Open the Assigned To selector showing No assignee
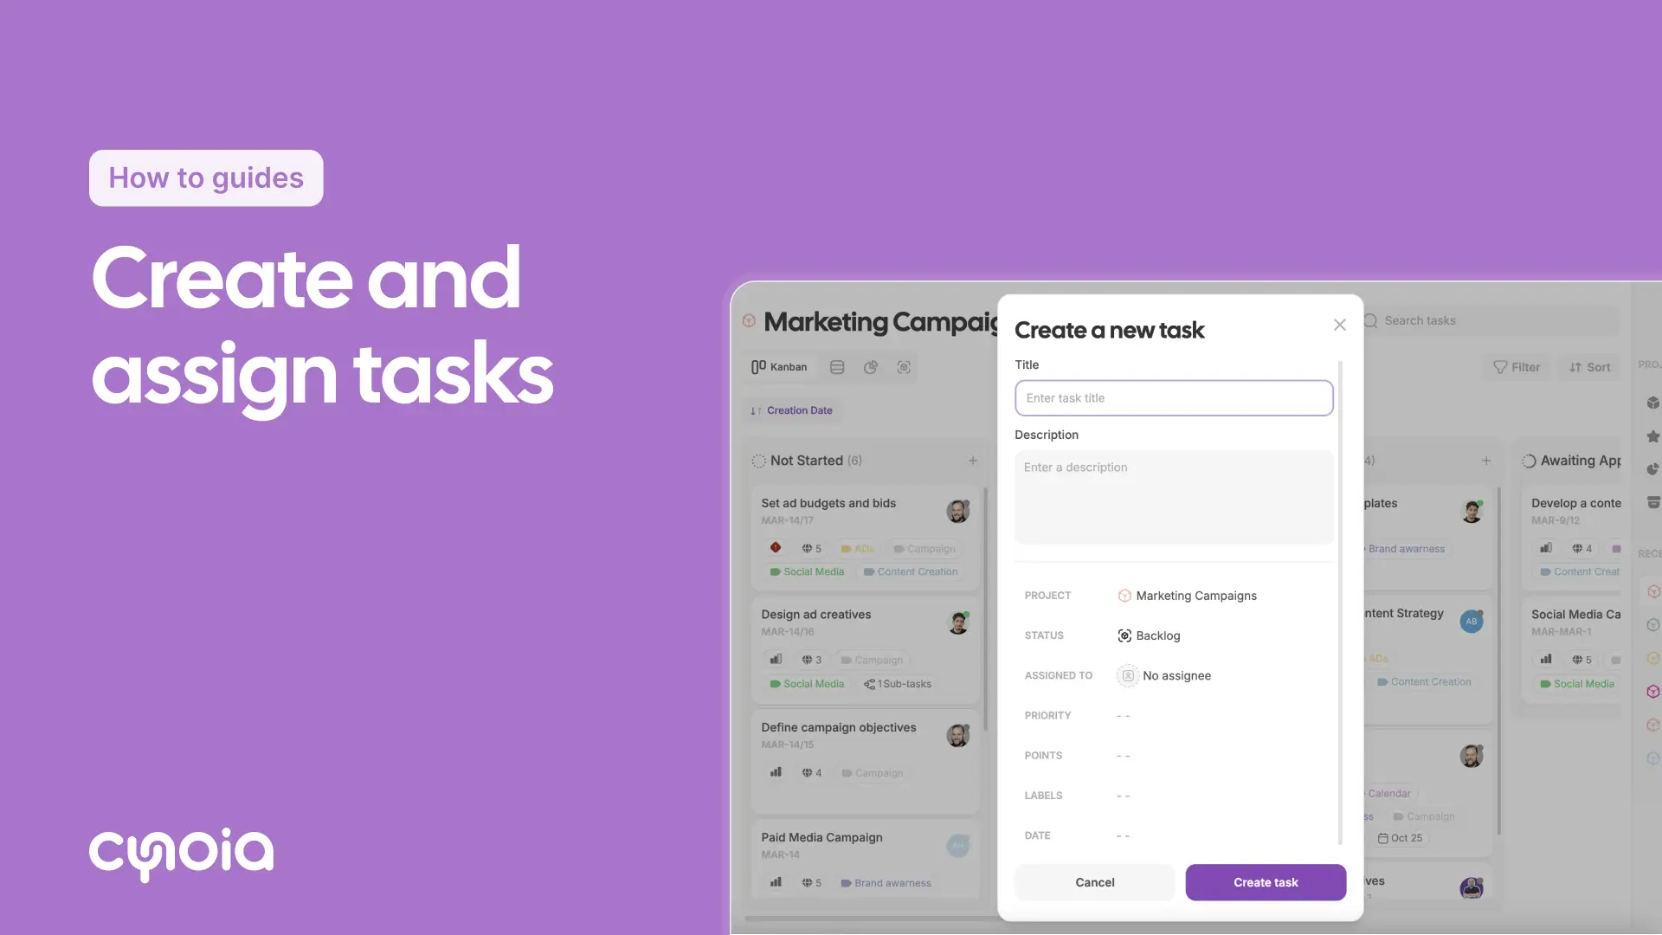This screenshot has height=935, width=1662. click(x=1164, y=675)
